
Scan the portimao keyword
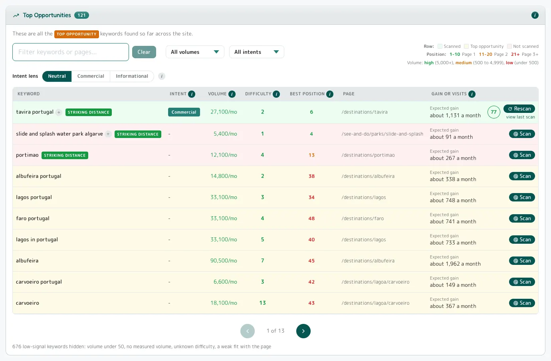pyautogui.click(x=522, y=155)
